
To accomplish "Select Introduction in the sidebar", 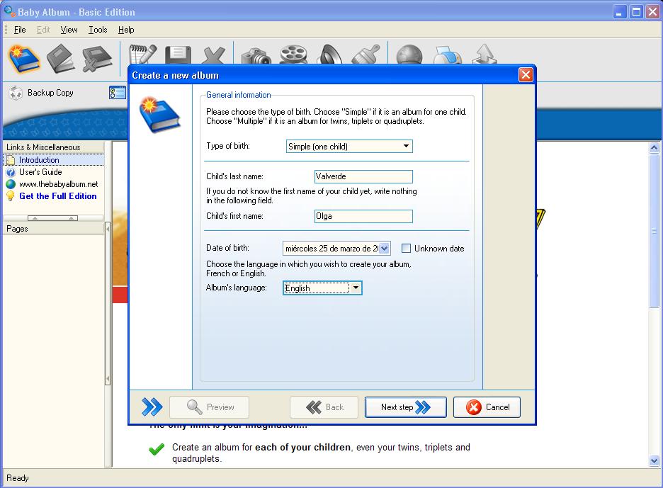I will pos(54,160).
